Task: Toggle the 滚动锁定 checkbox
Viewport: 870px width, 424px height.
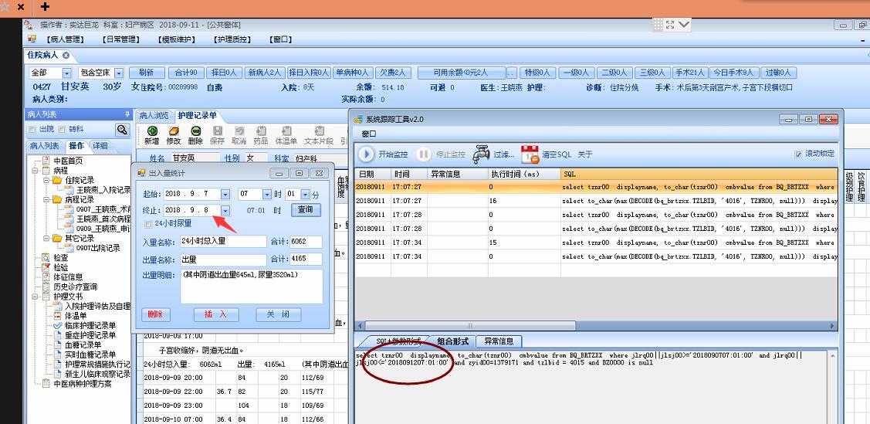Action: pyautogui.click(x=798, y=154)
